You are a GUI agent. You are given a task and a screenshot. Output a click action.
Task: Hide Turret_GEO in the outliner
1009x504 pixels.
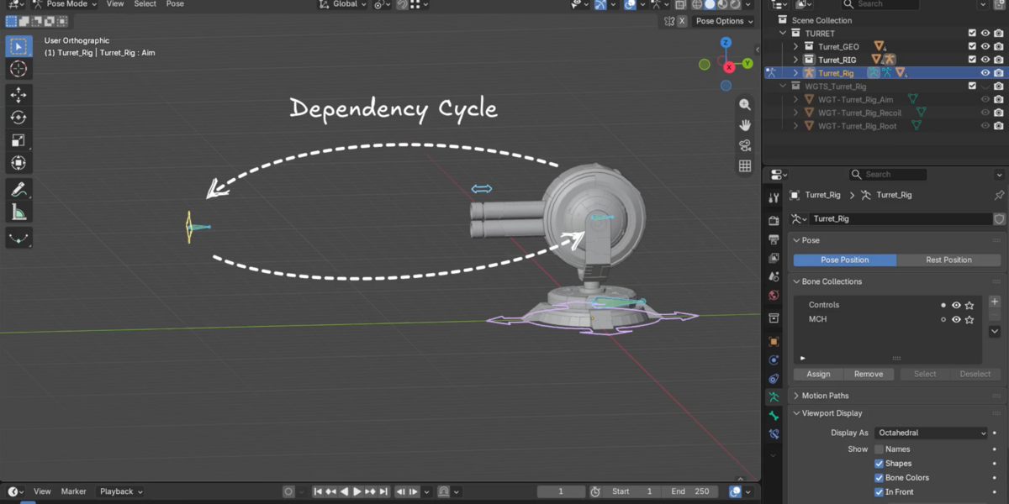pos(985,47)
